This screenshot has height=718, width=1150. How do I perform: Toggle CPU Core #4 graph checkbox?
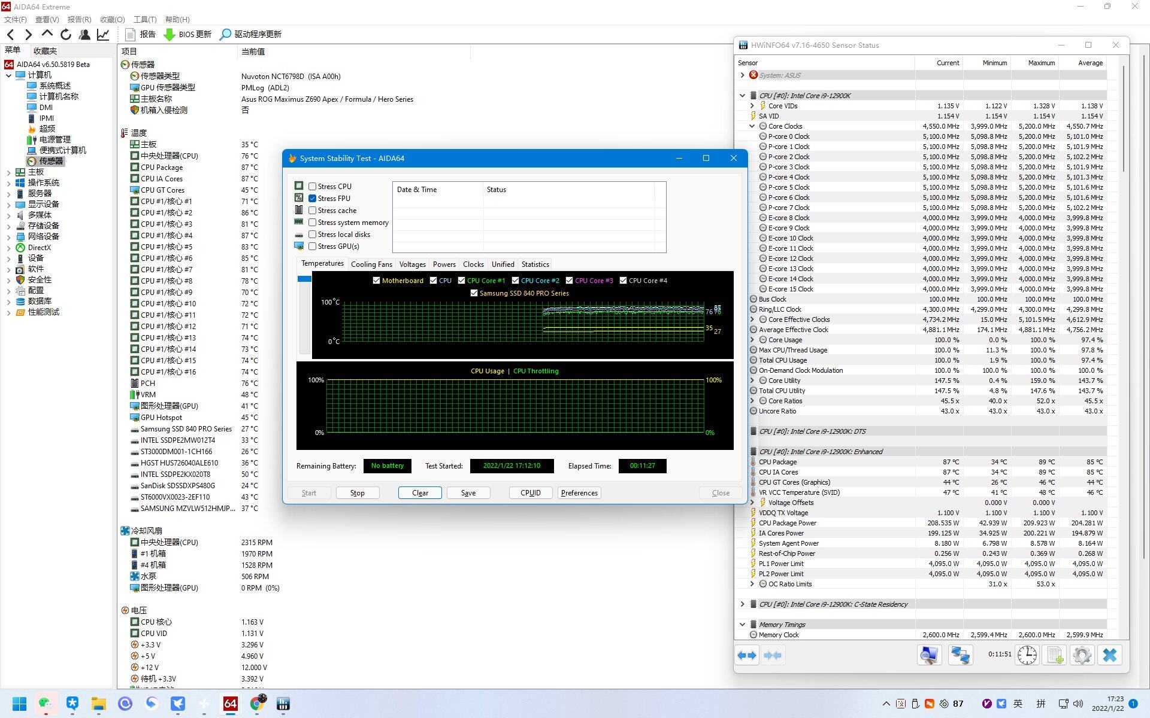[x=623, y=281]
